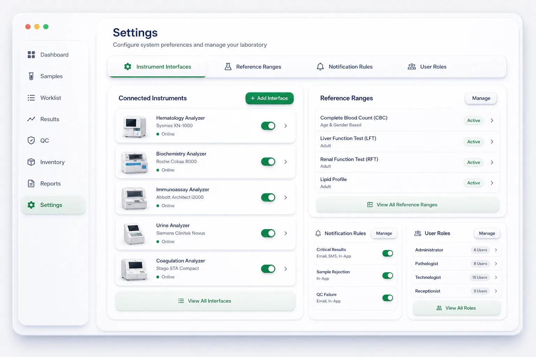Select the User Roles tab
Image resolution: width=536 pixels, height=357 pixels.
tap(427, 67)
